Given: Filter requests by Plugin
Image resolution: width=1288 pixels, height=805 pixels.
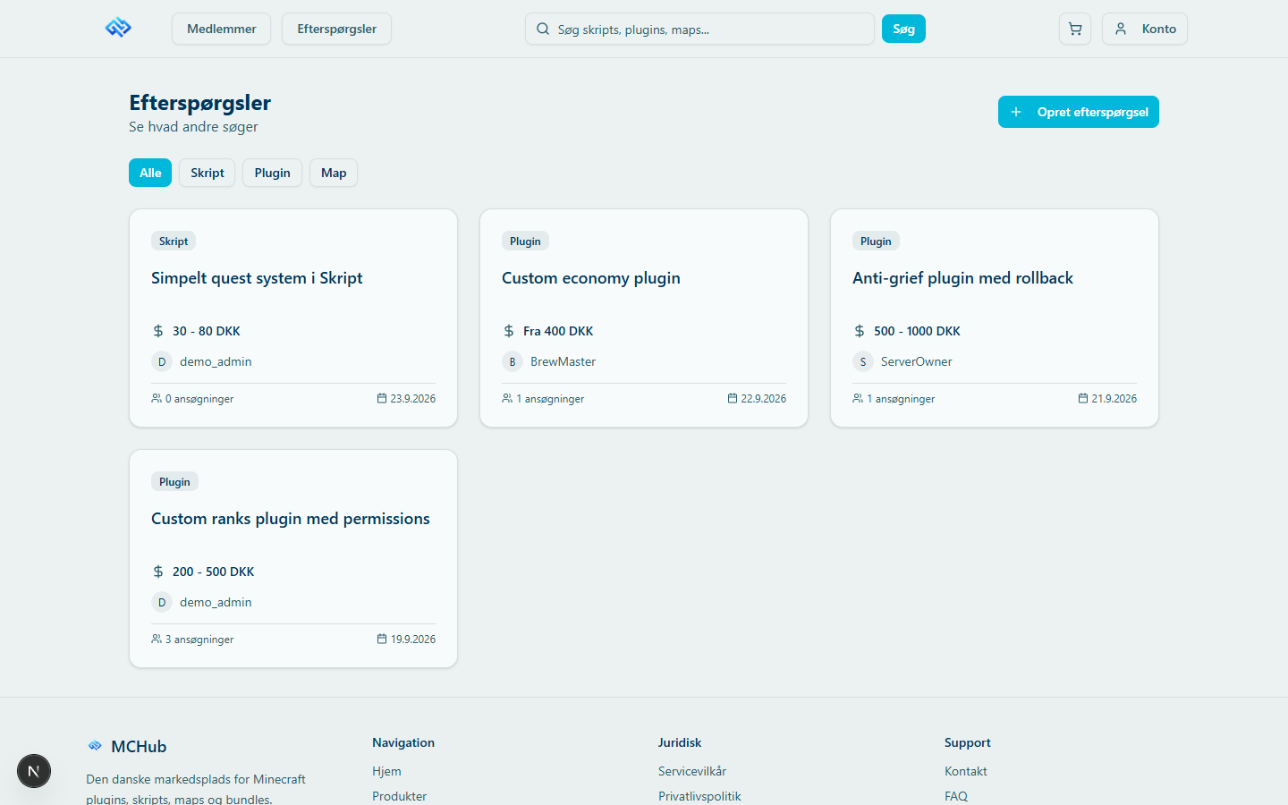Looking at the screenshot, I should click(273, 173).
